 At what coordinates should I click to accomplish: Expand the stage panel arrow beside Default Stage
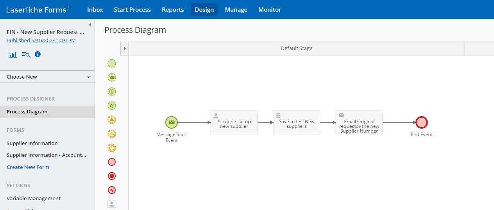(125, 48)
